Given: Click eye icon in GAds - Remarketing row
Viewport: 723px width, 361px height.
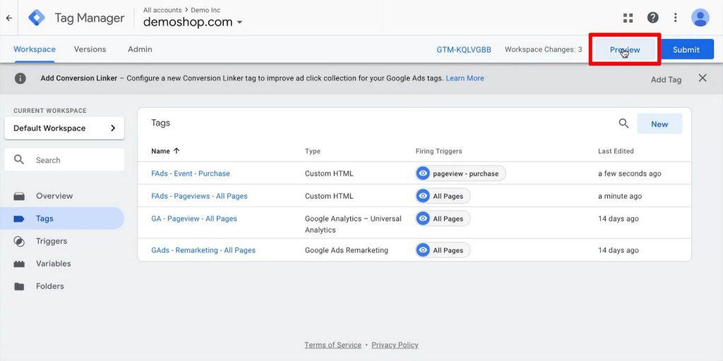Looking at the screenshot, I should tap(423, 250).
